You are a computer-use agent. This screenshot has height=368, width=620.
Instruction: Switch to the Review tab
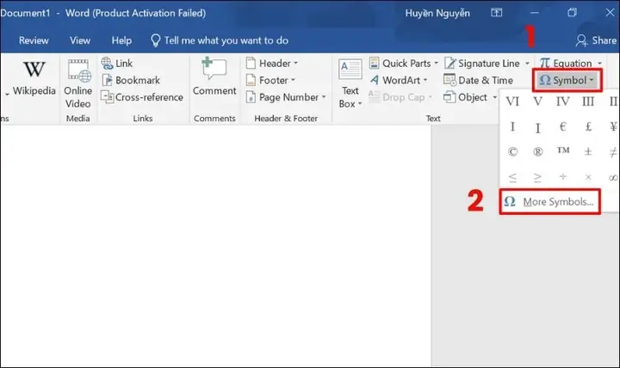[x=34, y=40]
